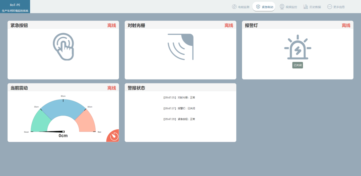Click the 0cm vibration reading

63,136
